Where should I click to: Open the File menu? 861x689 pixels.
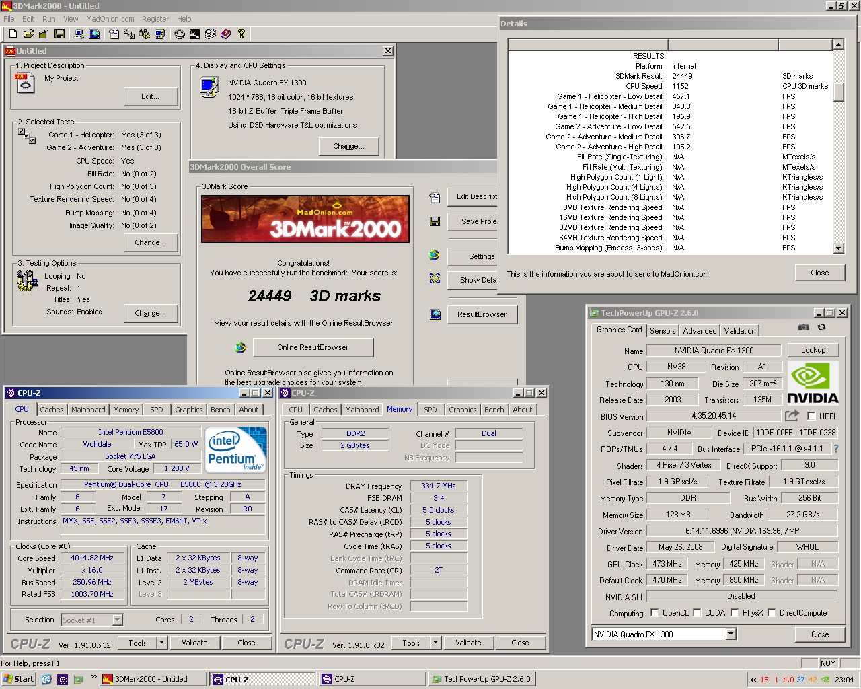[9, 19]
